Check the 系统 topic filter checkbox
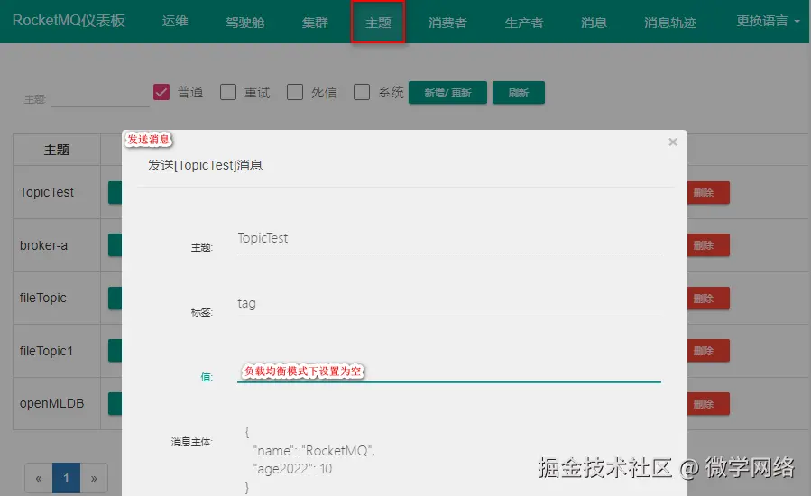Image resolution: width=811 pixels, height=496 pixels. pyautogui.click(x=362, y=92)
